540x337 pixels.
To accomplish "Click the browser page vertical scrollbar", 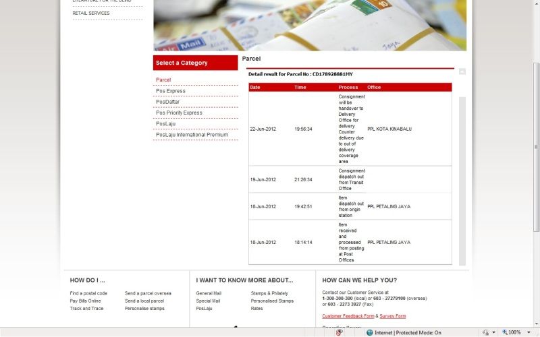I will (x=536, y=168).
